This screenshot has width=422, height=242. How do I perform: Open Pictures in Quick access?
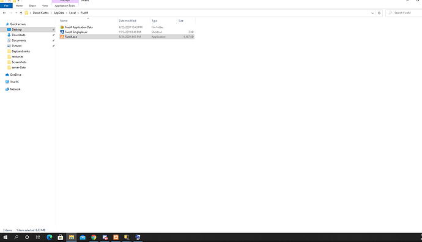tap(17, 46)
